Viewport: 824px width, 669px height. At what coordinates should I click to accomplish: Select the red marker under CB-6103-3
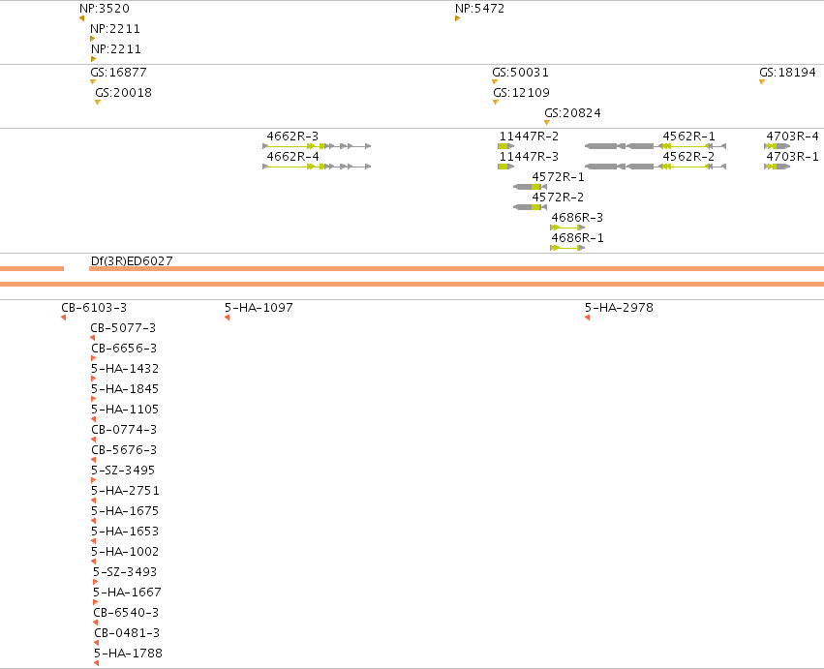64,318
